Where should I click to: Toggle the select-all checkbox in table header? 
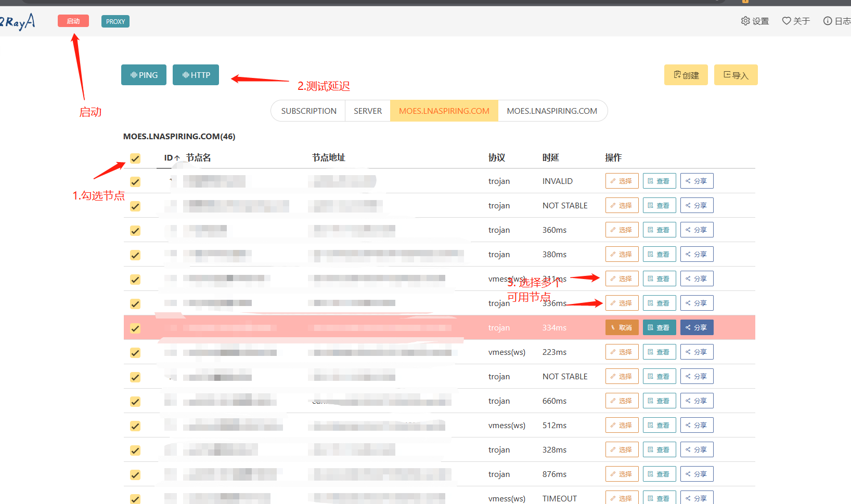pyautogui.click(x=135, y=158)
